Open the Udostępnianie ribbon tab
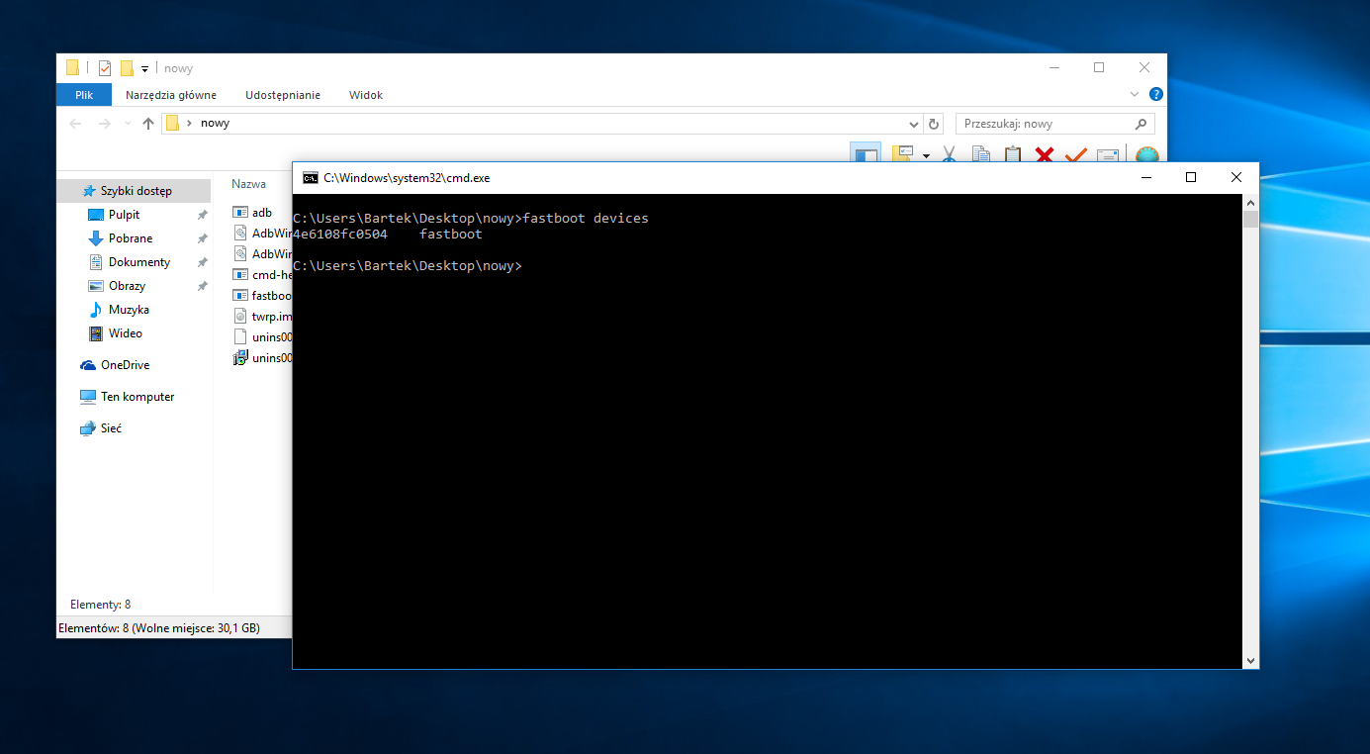Image resolution: width=1370 pixels, height=754 pixels. tap(284, 95)
